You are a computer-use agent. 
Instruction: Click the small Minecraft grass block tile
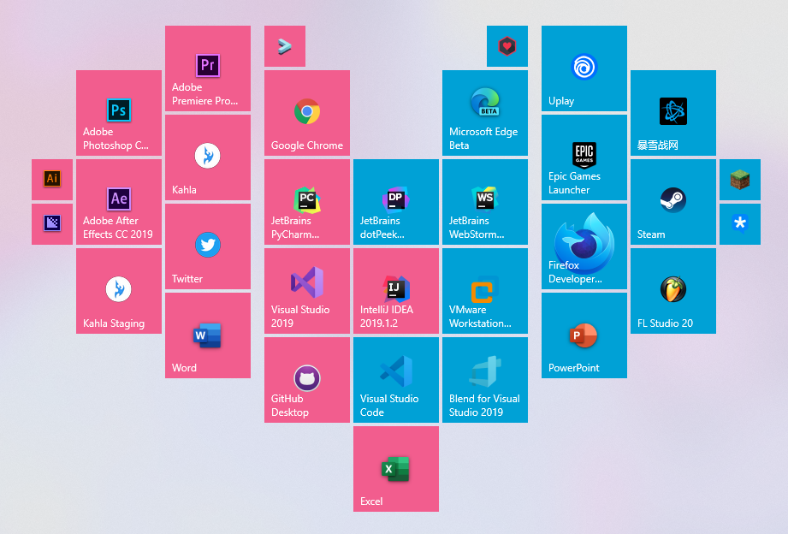pyautogui.click(x=740, y=180)
